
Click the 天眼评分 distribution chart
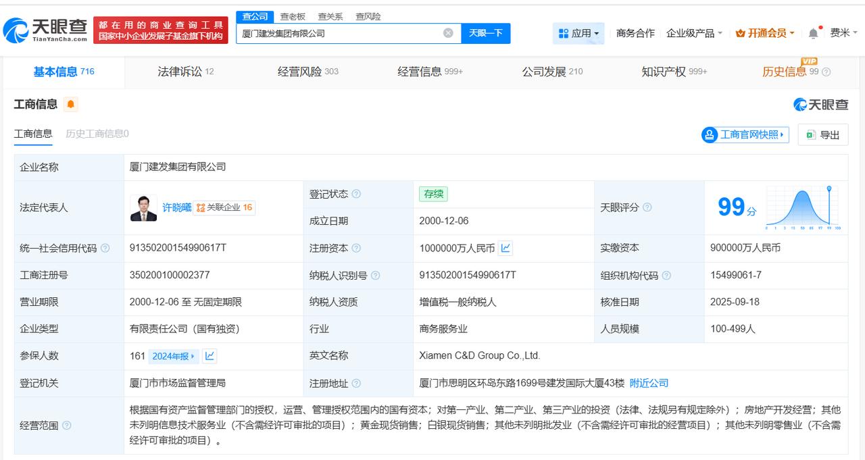(803, 208)
